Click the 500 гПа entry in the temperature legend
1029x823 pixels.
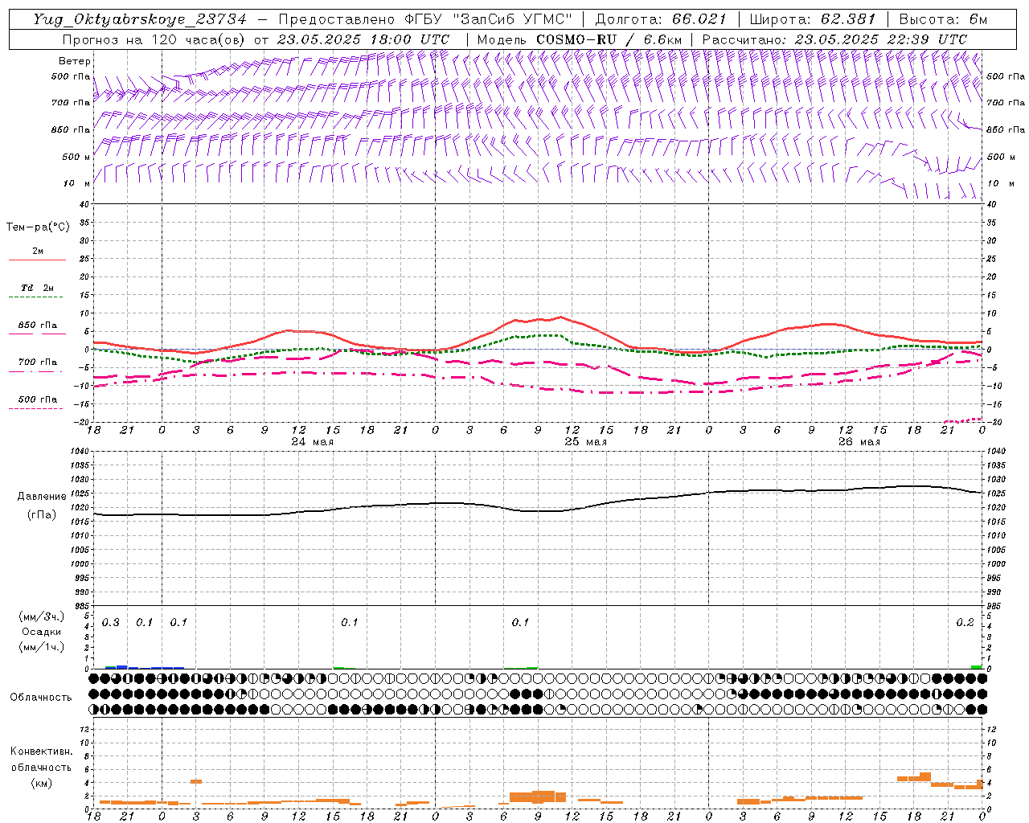tap(37, 399)
